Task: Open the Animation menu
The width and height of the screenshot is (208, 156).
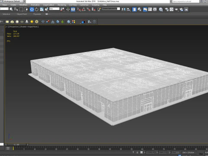Action: coord(35,5)
